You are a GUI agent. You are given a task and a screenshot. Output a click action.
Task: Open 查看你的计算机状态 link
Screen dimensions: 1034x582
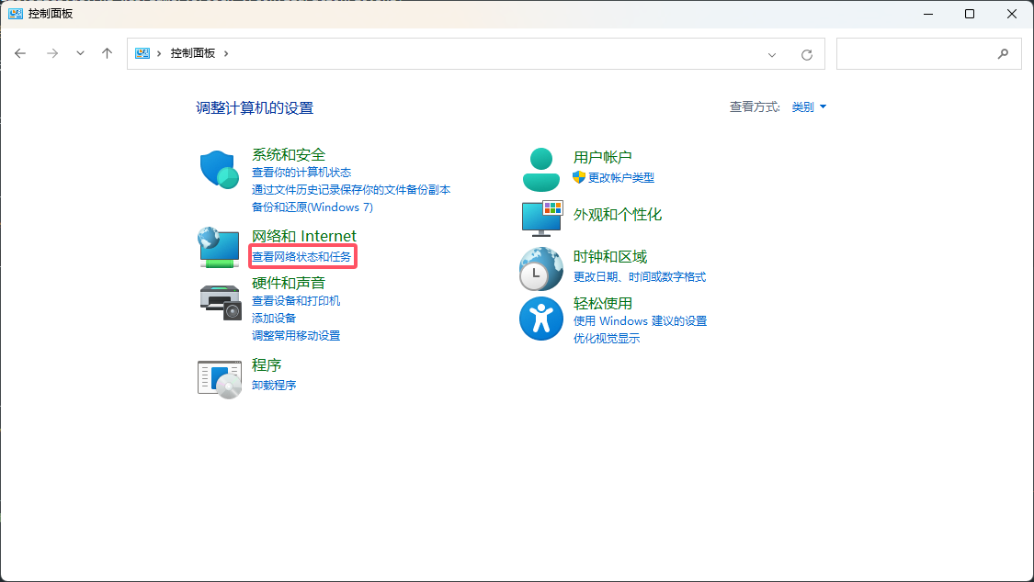pos(301,173)
